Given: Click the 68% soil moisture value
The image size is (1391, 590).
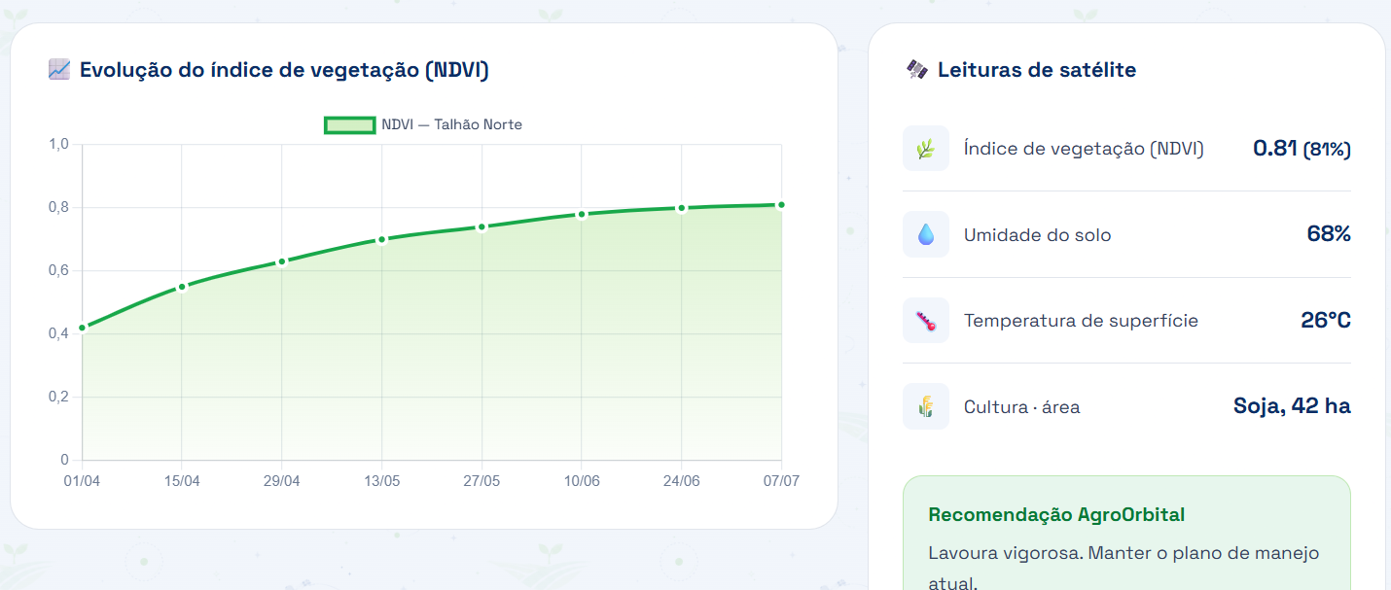Looking at the screenshot, I should [1329, 234].
